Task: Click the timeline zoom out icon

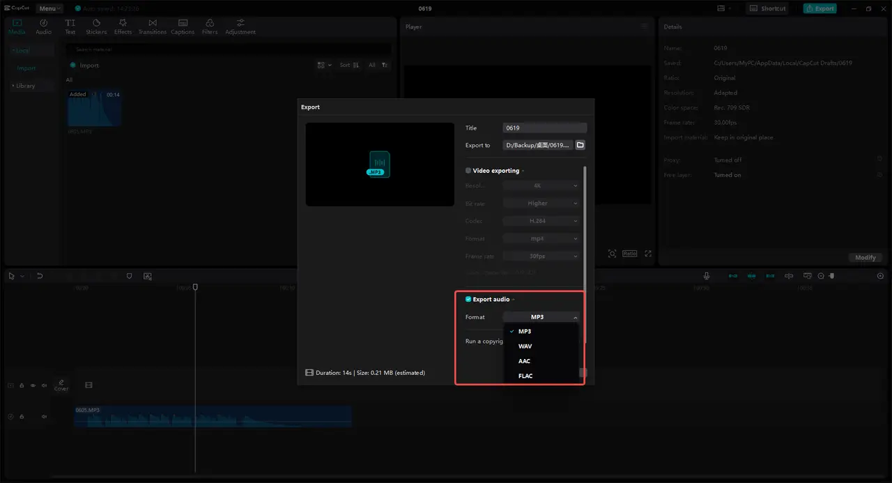Action: tap(821, 276)
